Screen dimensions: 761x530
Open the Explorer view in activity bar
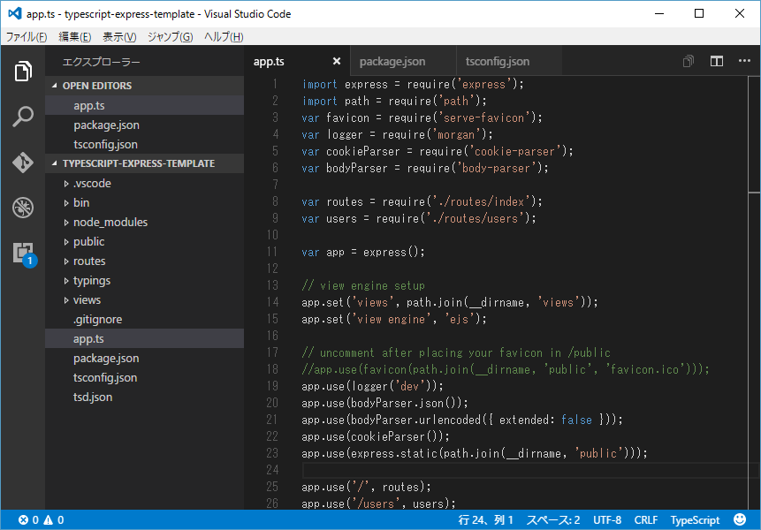[x=23, y=72]
